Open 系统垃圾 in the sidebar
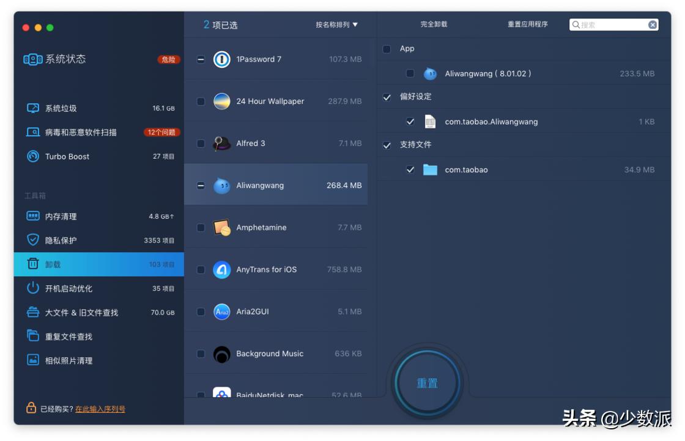The width and height of the screenshot is (685, 441). pyautogui.click(x=98, y=108)
